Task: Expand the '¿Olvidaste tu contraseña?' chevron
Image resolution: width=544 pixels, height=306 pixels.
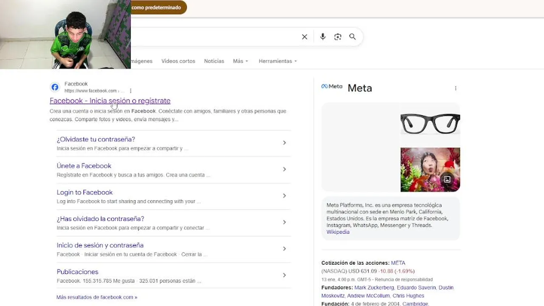Action: click(284, 143)
